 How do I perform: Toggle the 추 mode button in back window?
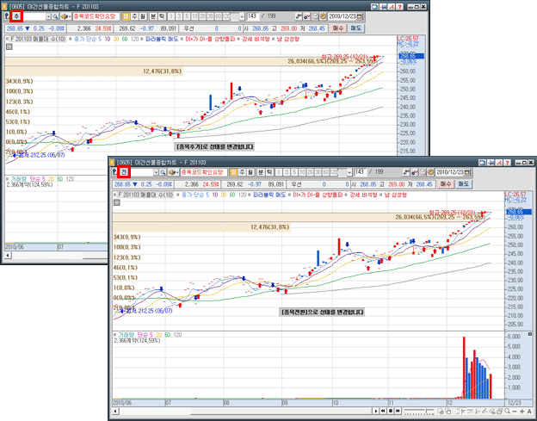point(16,16)
